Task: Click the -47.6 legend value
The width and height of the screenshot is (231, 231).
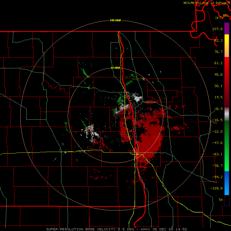Action: [217, 143]
